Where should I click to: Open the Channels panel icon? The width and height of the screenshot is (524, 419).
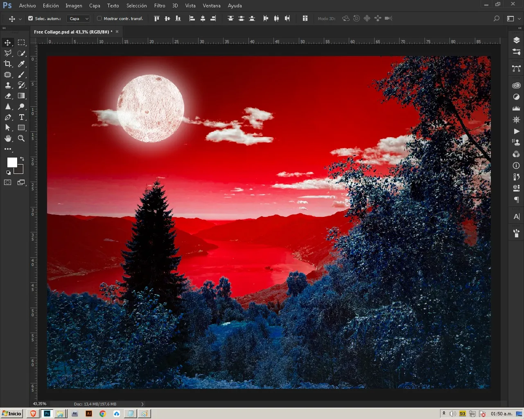(516, 154)
